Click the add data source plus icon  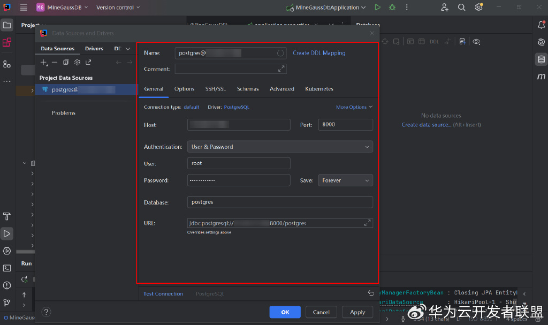[x=44, y=62]
